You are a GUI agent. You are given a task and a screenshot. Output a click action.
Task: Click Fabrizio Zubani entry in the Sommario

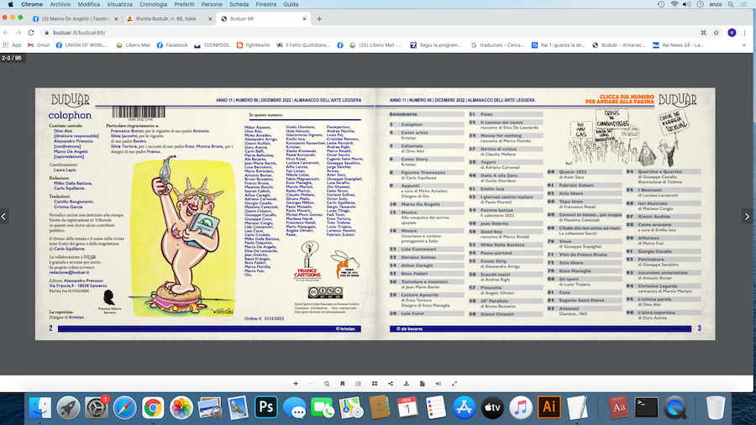pyautogui.click(x=585, y=185)
